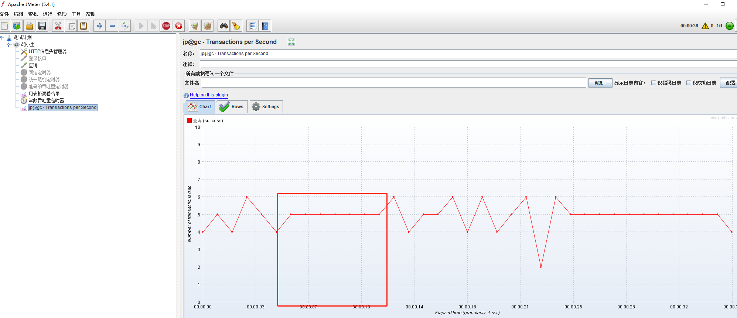
Task: Click the warning triangle log indicator
Action: (705, 26)
